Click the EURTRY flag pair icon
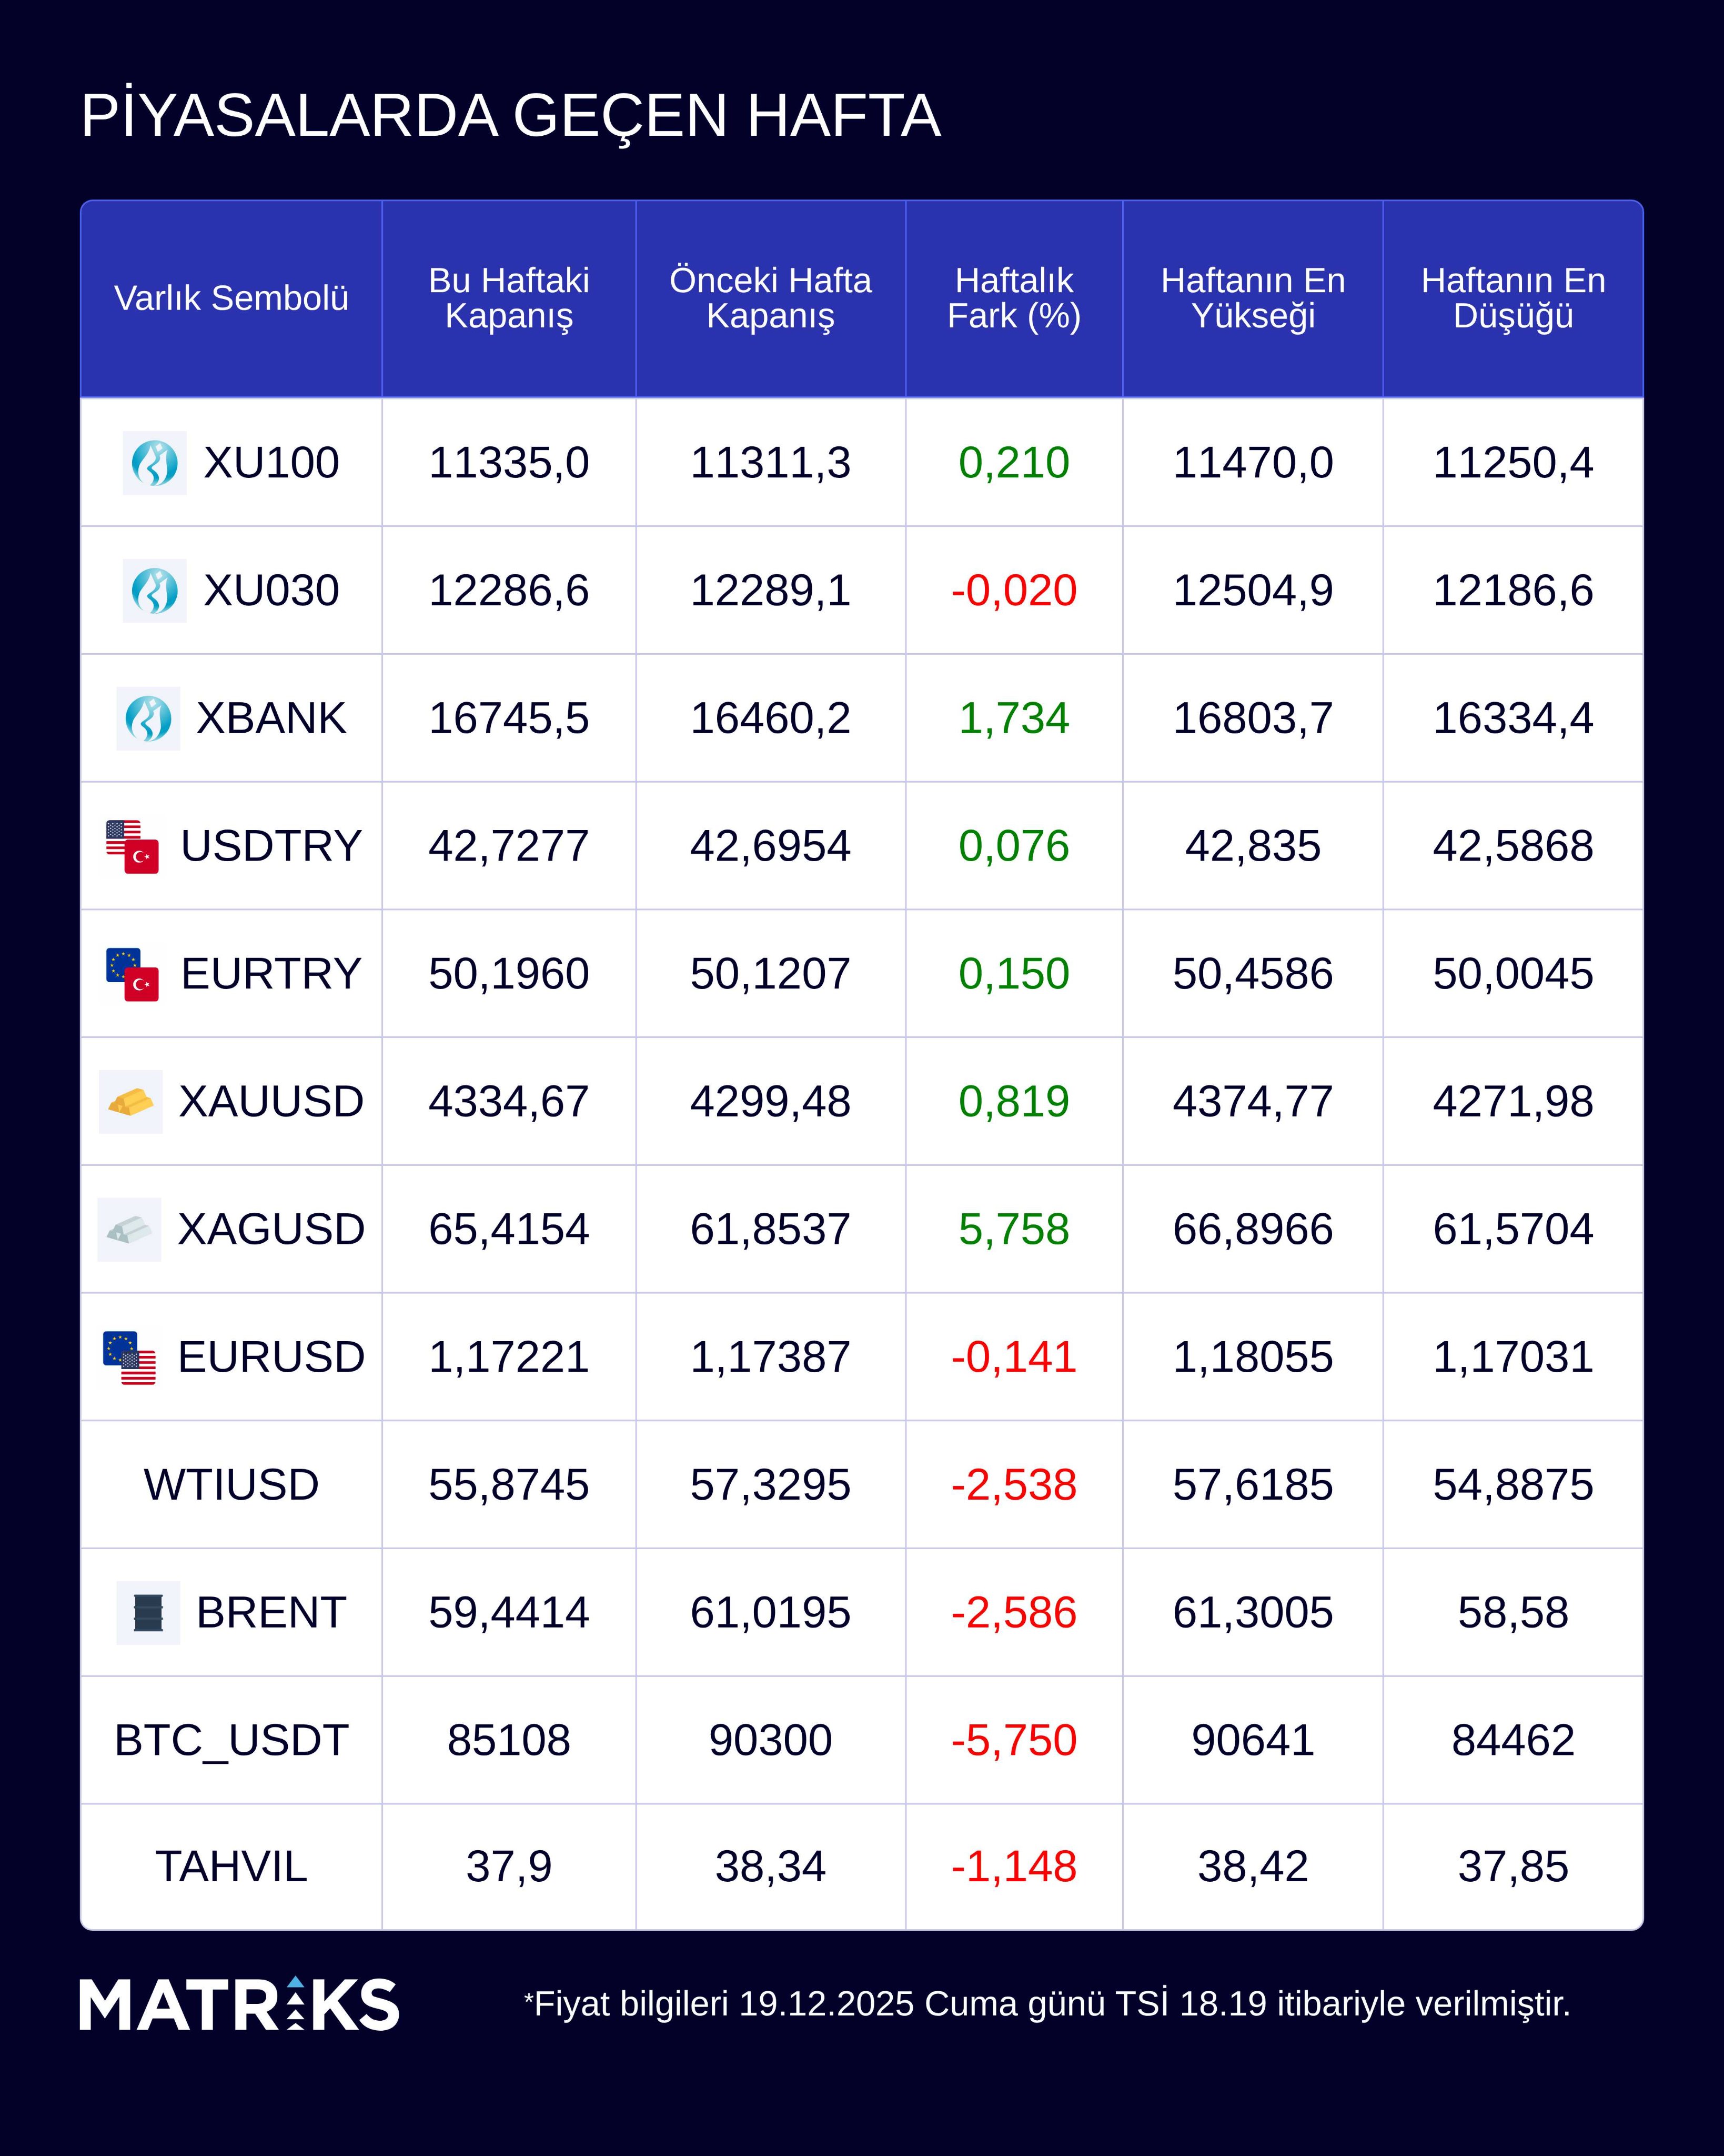Screen dimensions: 1724x2156 133,975
